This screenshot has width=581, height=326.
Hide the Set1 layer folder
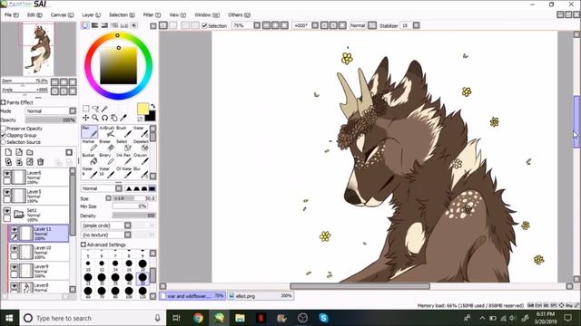(x=7, y=211)
